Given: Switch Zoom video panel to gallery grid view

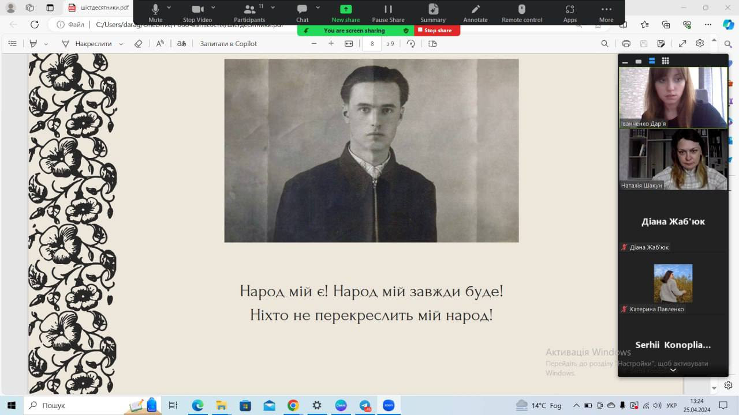Looking at the screenshot, I should (665, 61).
